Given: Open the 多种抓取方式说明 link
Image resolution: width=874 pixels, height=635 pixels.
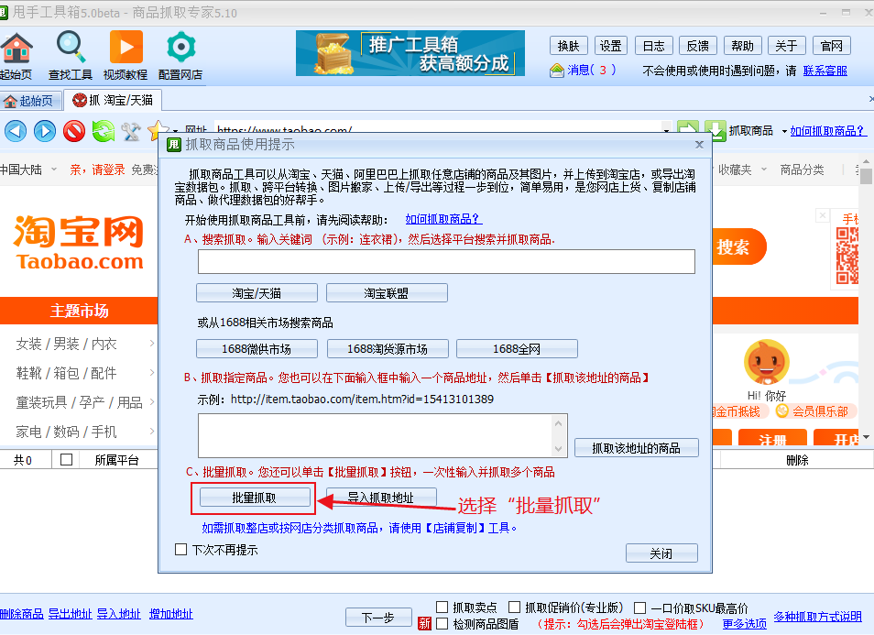Looking at the screenshot, I should click(818, 616).
